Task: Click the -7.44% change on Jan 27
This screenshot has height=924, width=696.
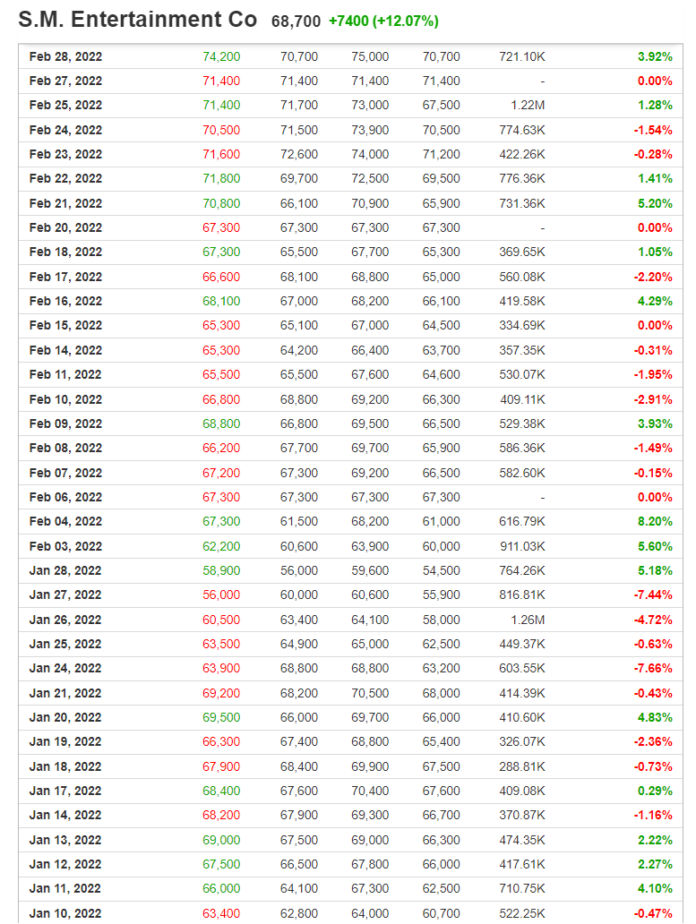Action: [653, 595]
